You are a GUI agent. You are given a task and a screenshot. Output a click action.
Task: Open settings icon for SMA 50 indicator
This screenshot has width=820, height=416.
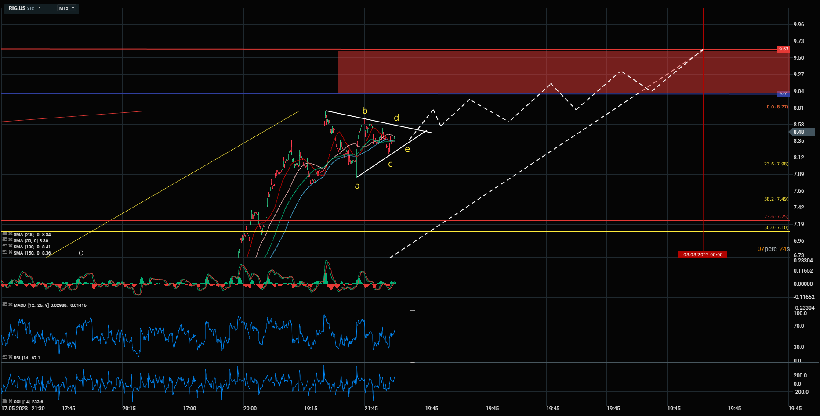[x=4, y=240]
